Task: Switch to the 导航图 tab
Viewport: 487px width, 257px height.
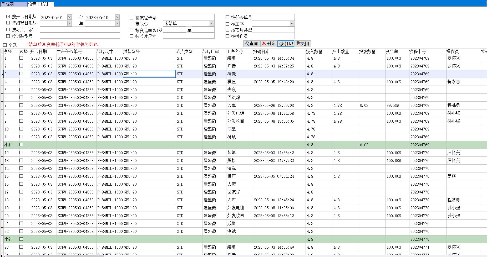Action: point(8,4)
